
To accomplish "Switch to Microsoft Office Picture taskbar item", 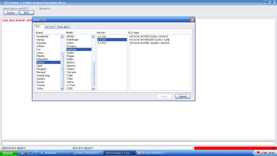I will [x=152, y=153].
